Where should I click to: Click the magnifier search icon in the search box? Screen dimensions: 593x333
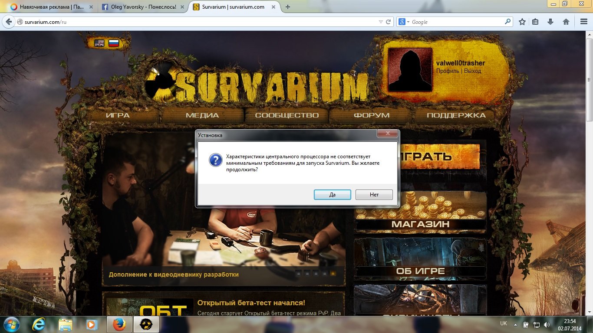[x=508, y=22]
